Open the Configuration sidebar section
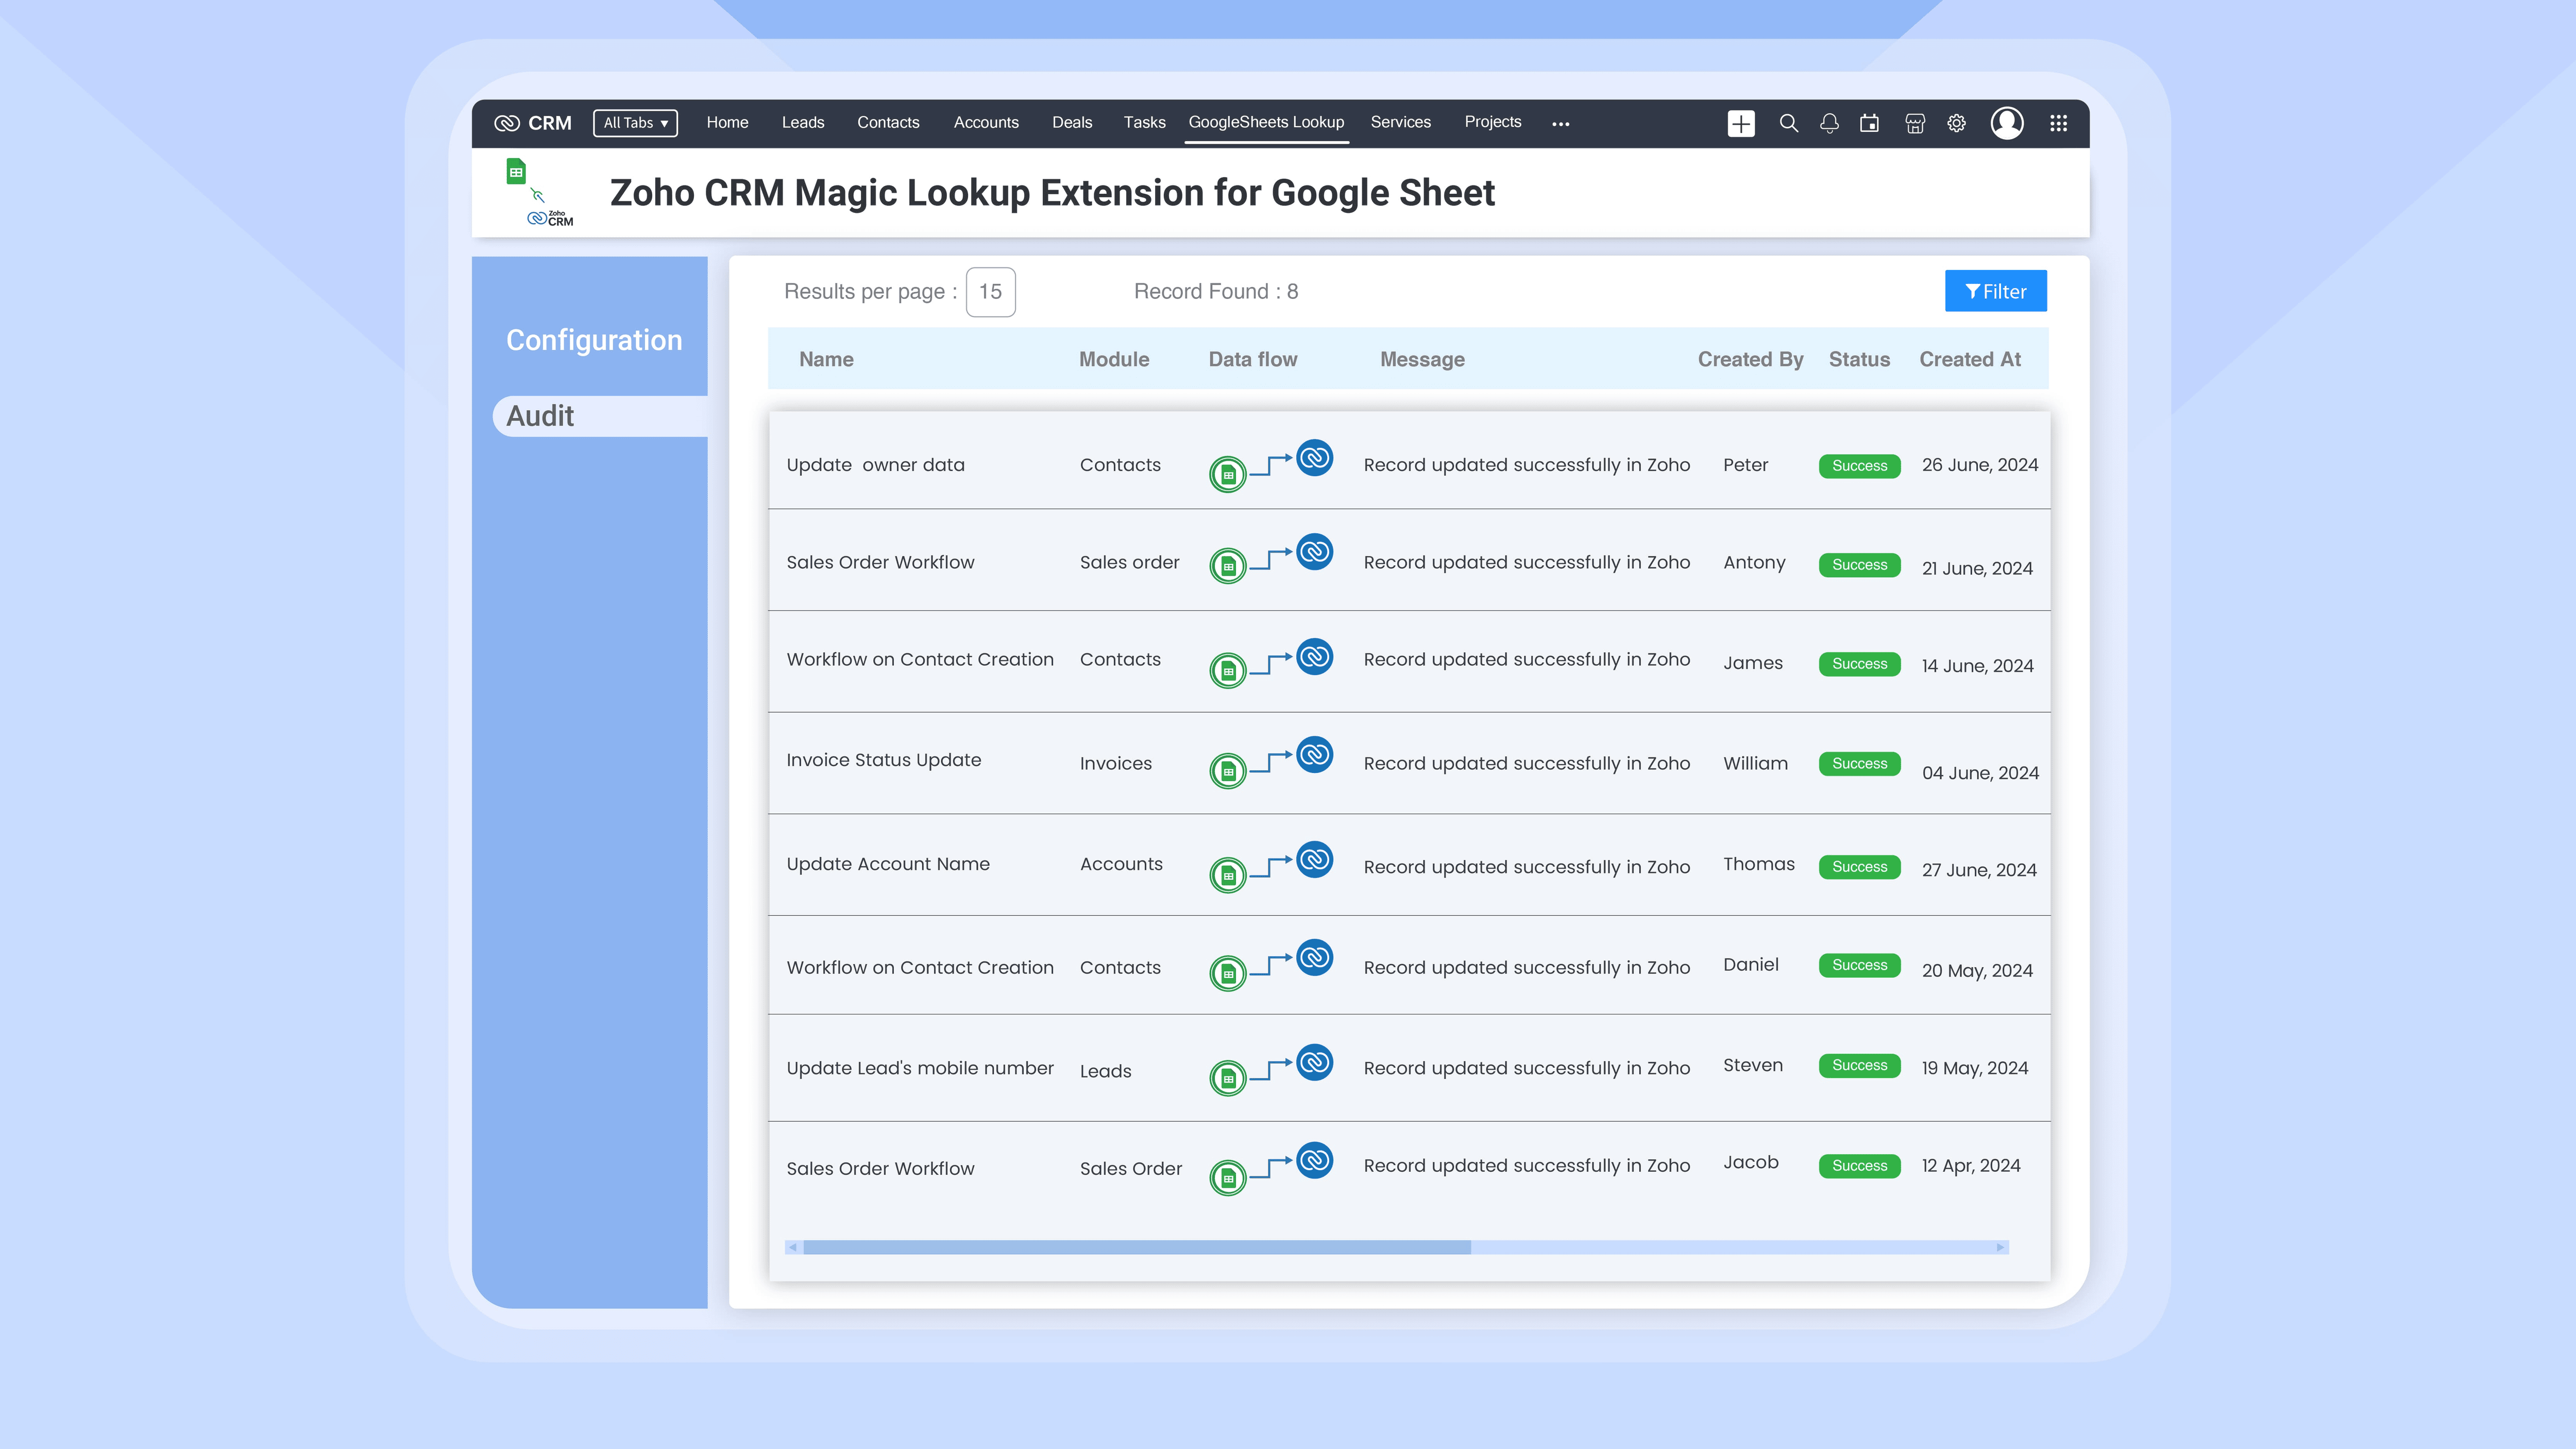 [594, 340]
